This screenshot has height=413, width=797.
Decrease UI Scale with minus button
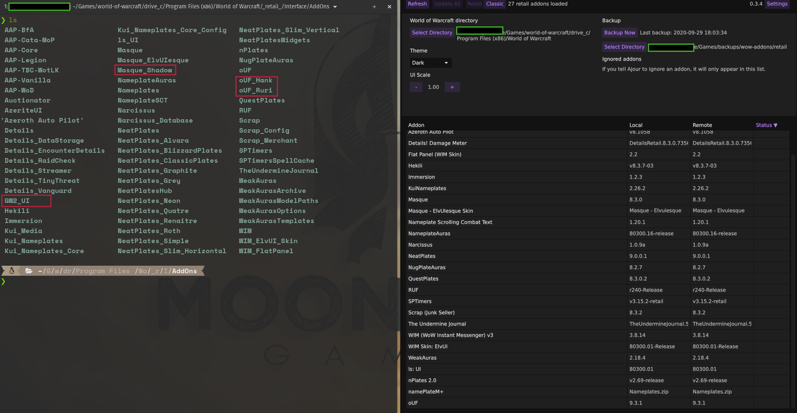tap(416, 87)
